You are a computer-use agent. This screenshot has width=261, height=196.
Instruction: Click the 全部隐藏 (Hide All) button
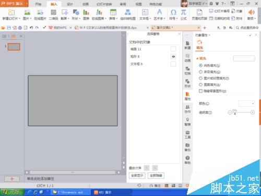(156, 176)
